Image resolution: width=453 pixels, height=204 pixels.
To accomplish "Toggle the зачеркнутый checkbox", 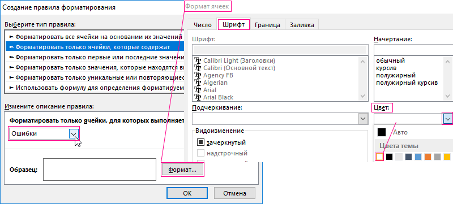I will tap(200, 142).
